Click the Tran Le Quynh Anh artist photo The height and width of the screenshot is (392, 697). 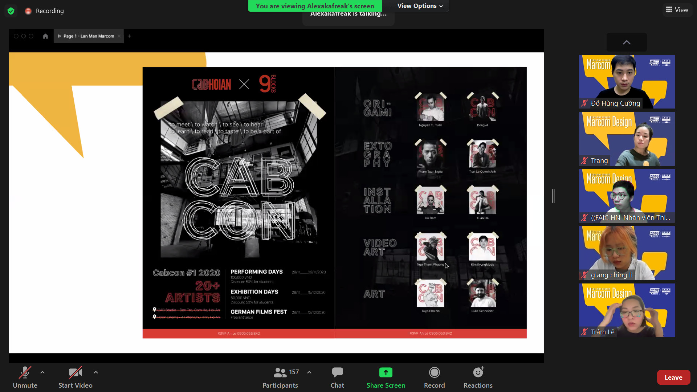pyautogui.click(x=482, y=154)
